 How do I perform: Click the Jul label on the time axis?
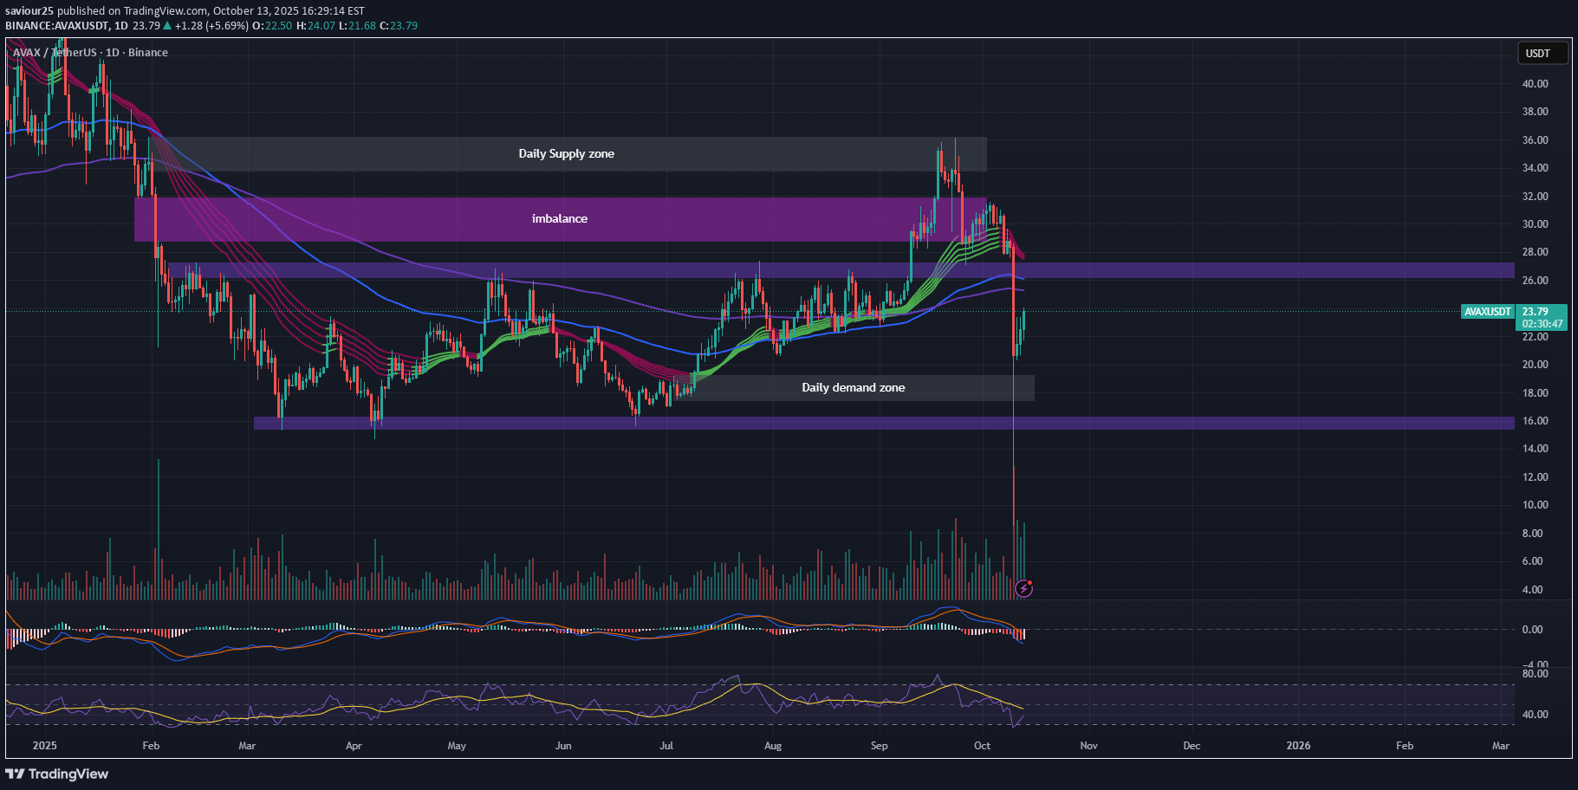(666, 746)
